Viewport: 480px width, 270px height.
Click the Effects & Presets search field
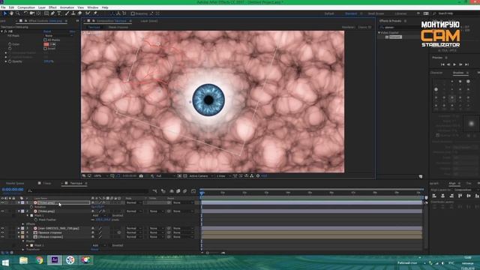[399, 27]
